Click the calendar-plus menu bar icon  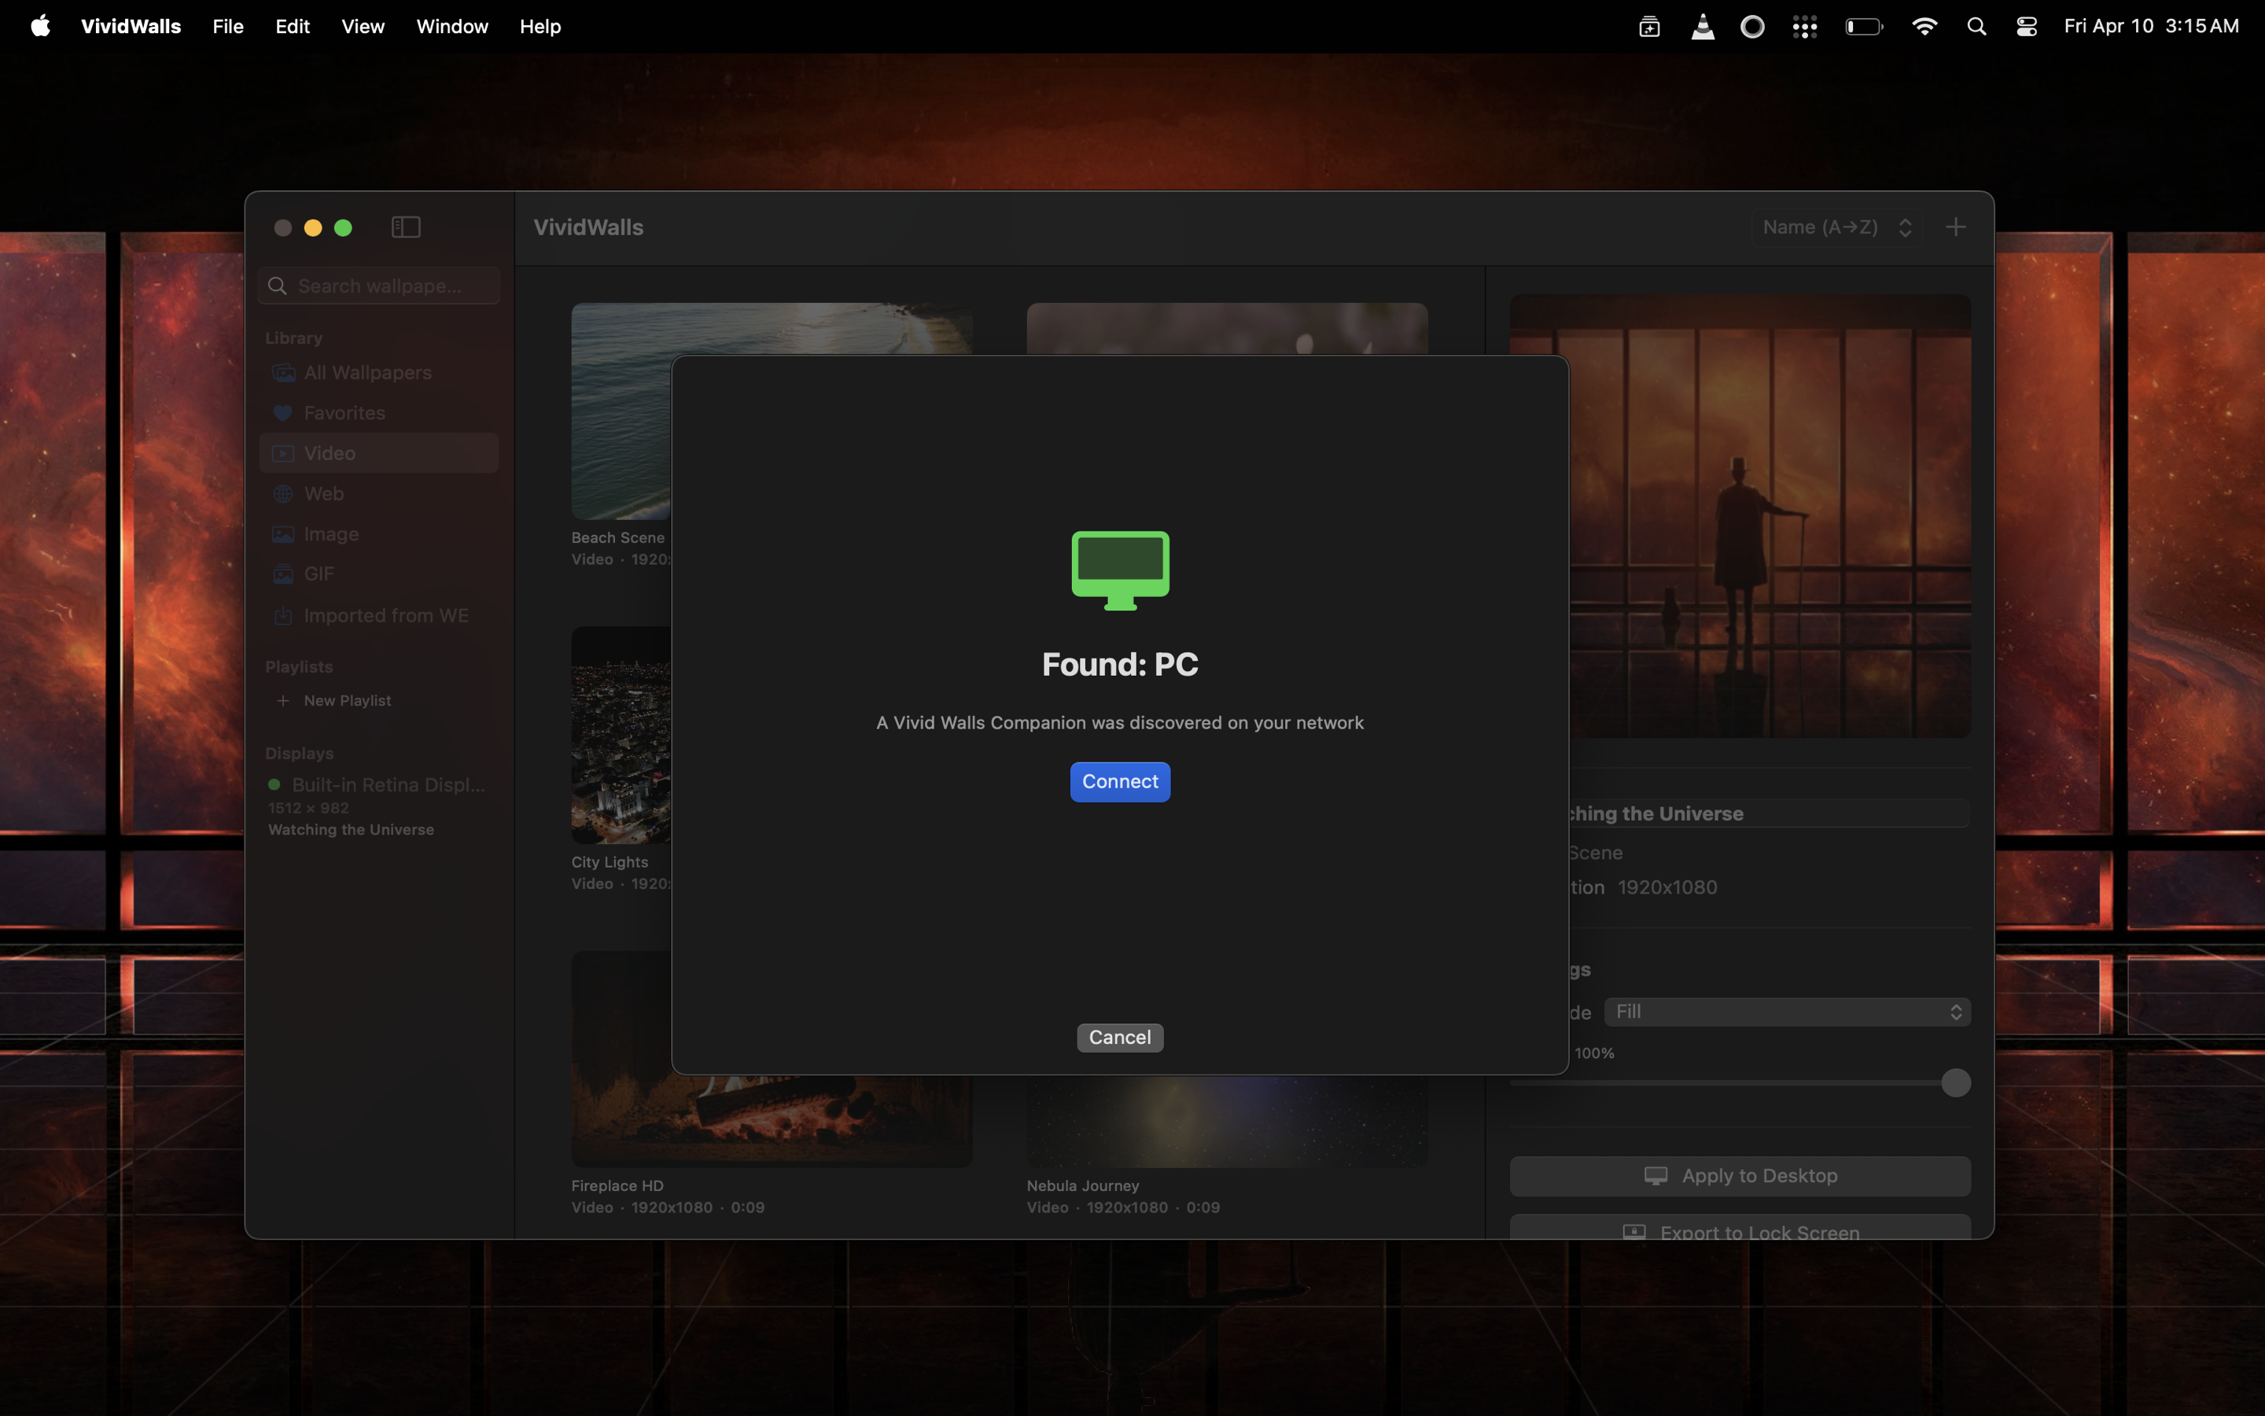click(x=1649, y=26)
